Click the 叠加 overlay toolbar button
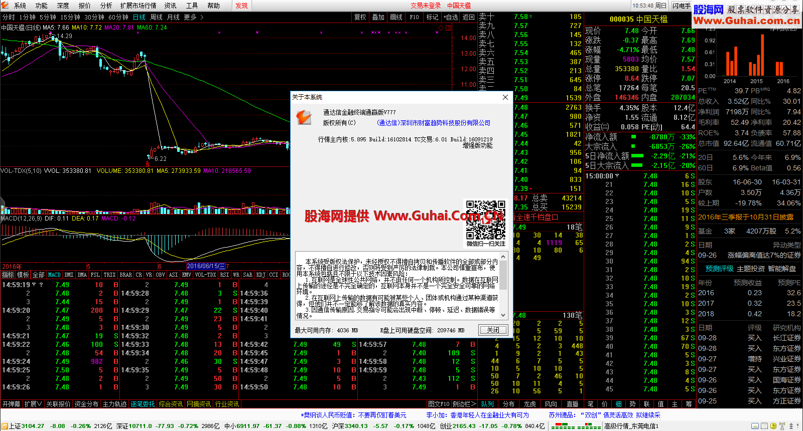Screen dimensions: 803x431 coord(378,17)
